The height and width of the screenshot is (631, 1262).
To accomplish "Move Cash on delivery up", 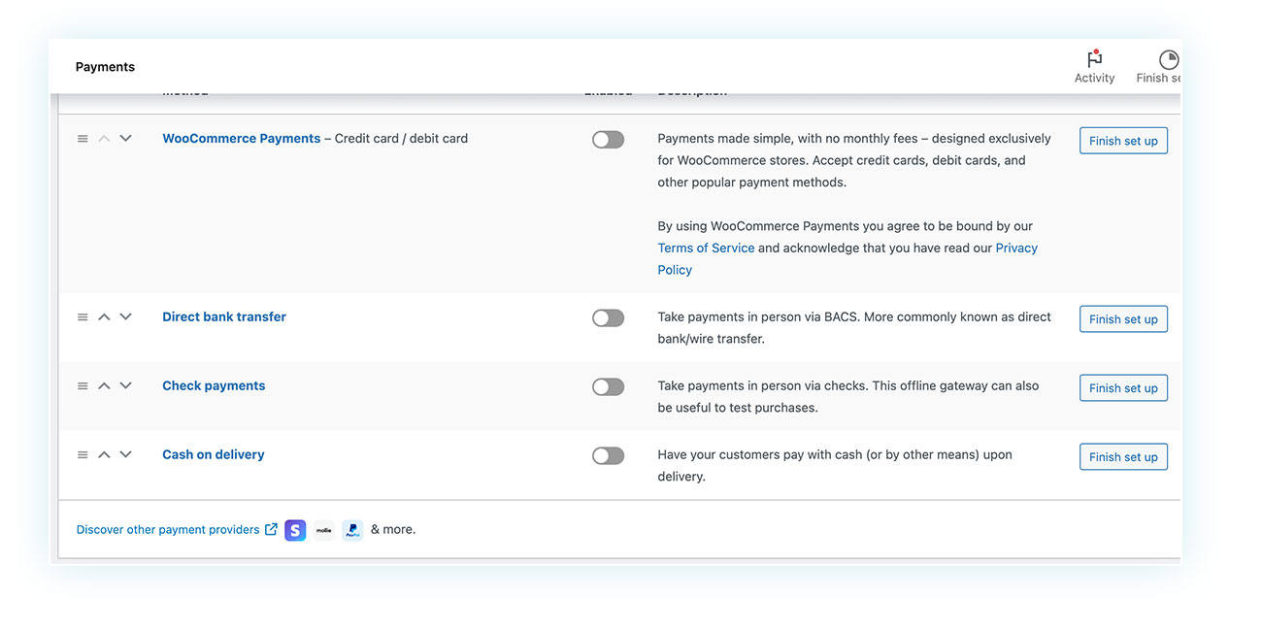I will click(x=104, y=455).
